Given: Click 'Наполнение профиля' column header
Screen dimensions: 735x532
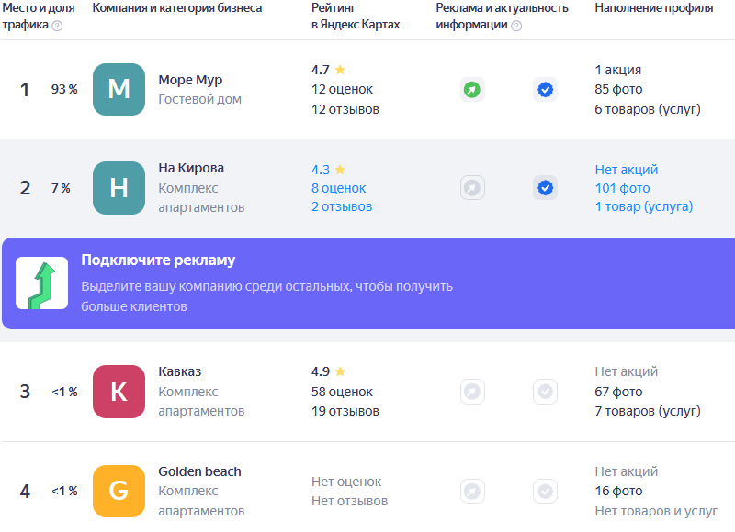Looking at the screenshot, I should click(654, 8).
